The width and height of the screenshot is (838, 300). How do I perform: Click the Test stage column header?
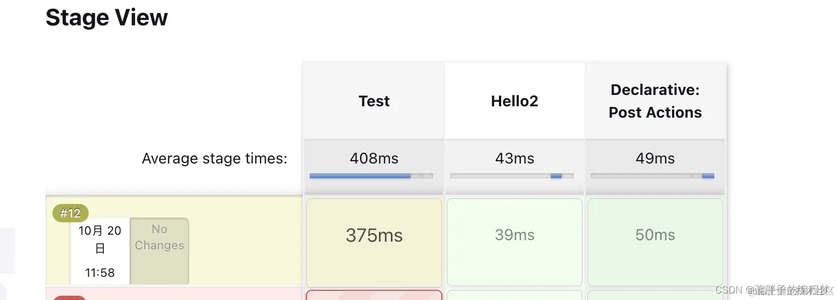[x=374, y=101]
